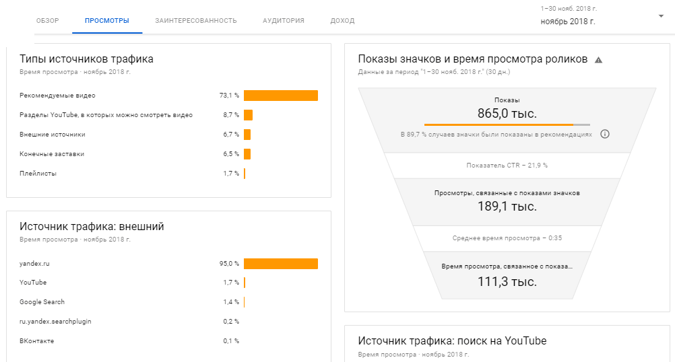Open the Плейлисты traffic source
The height and width of the screenshot is (362, 675).
click(38, 174)
